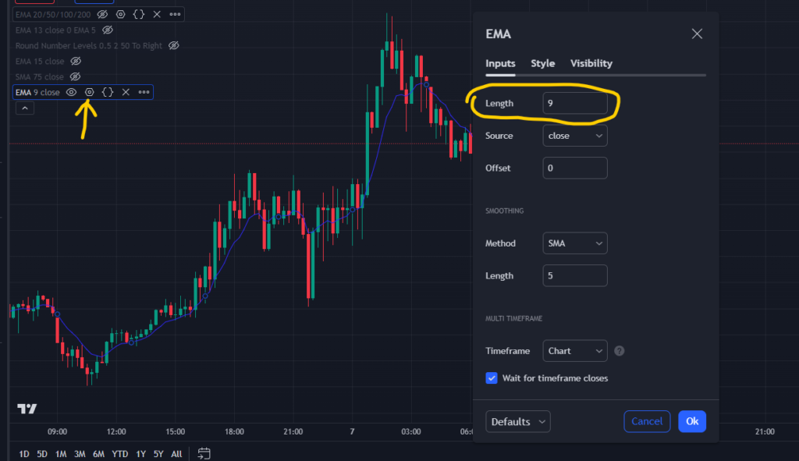
Task: Click the Go to date calendar icon
Action: click(204, 453)
